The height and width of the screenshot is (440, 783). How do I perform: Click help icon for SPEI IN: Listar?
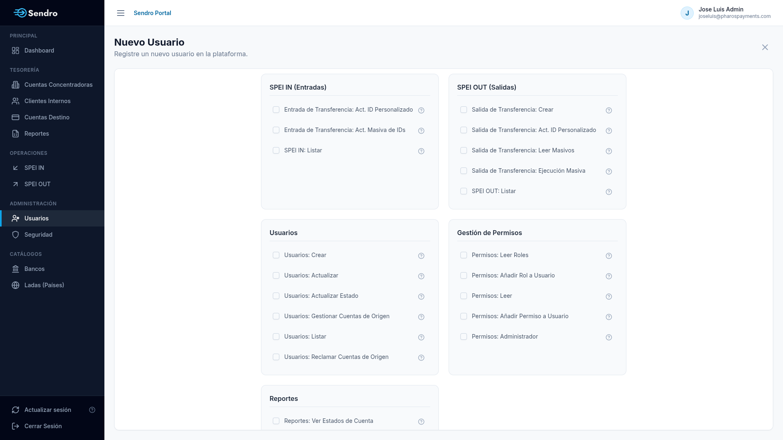tap(421, 151)
